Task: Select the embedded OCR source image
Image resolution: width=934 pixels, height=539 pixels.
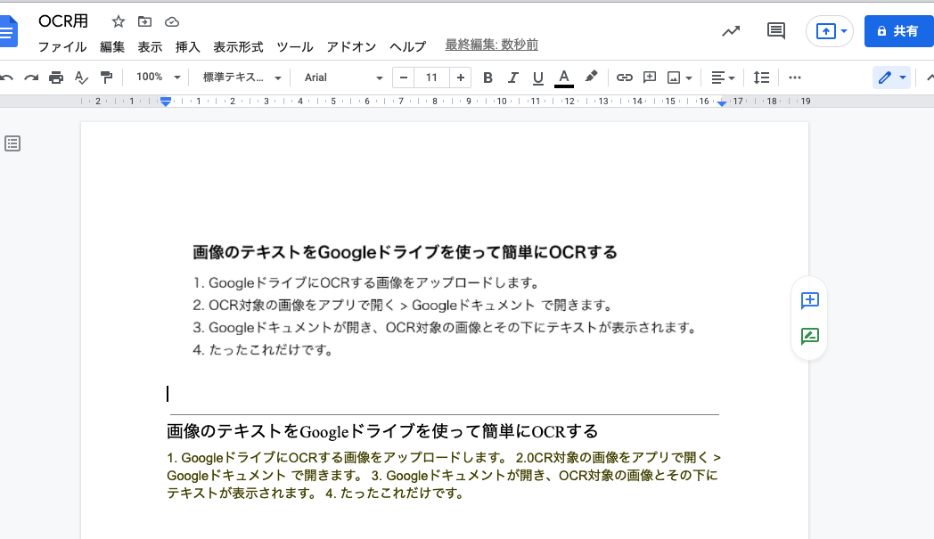Action: click(x=445, y=300)
